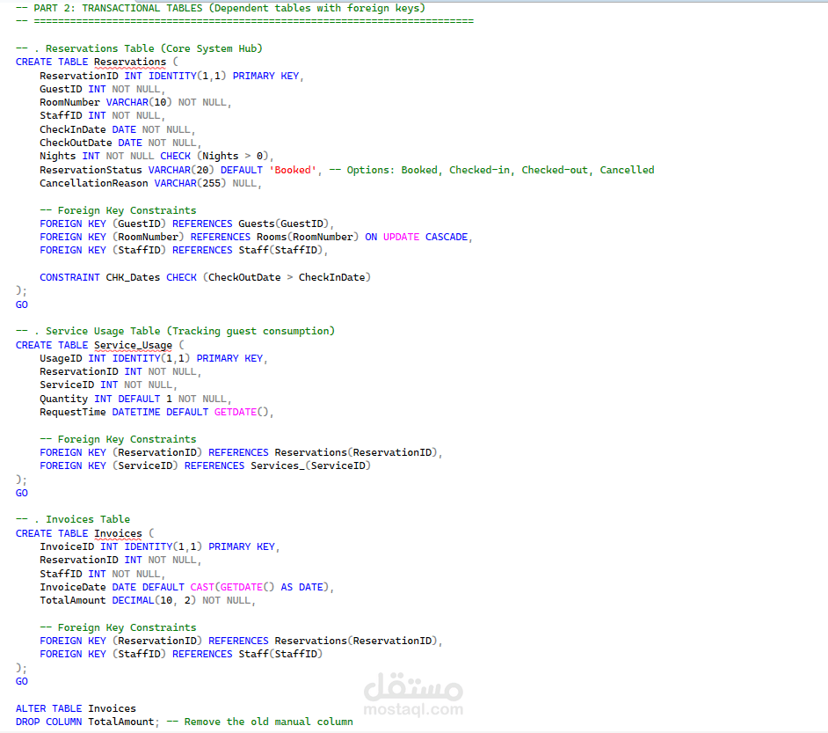828x733 pixels.
Task: Click ON UPDATE CASCADE clause text
Action: point(416,237)
